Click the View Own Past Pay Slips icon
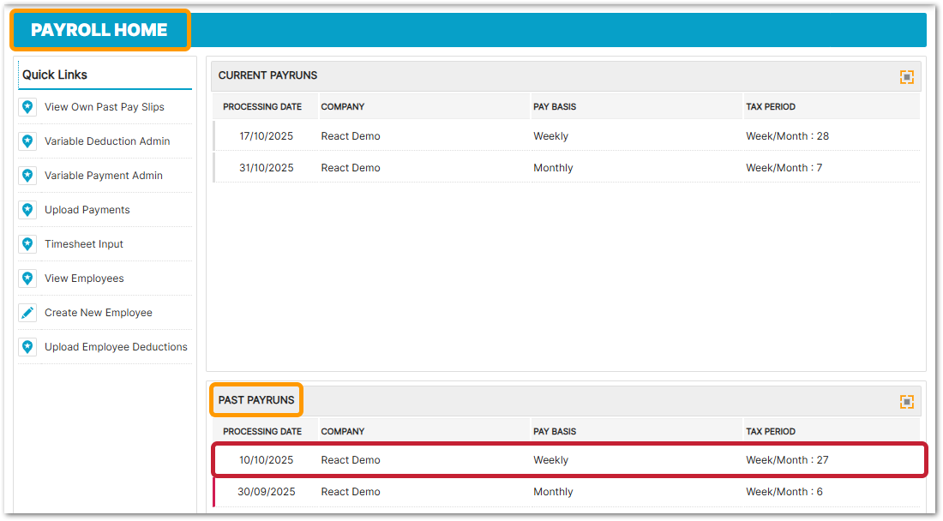The image size is (943, 521). pos(27,107)
